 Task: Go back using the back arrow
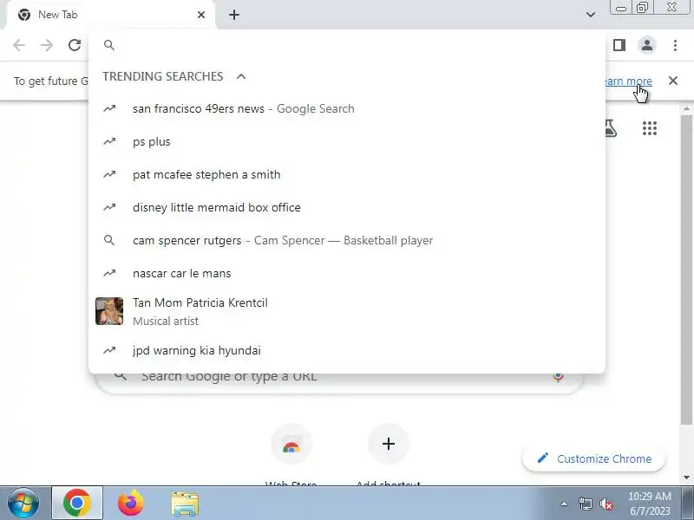19,45
